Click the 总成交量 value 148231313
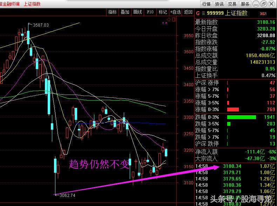277x206 pixels. pyautogui.click(x=263, y=62)
